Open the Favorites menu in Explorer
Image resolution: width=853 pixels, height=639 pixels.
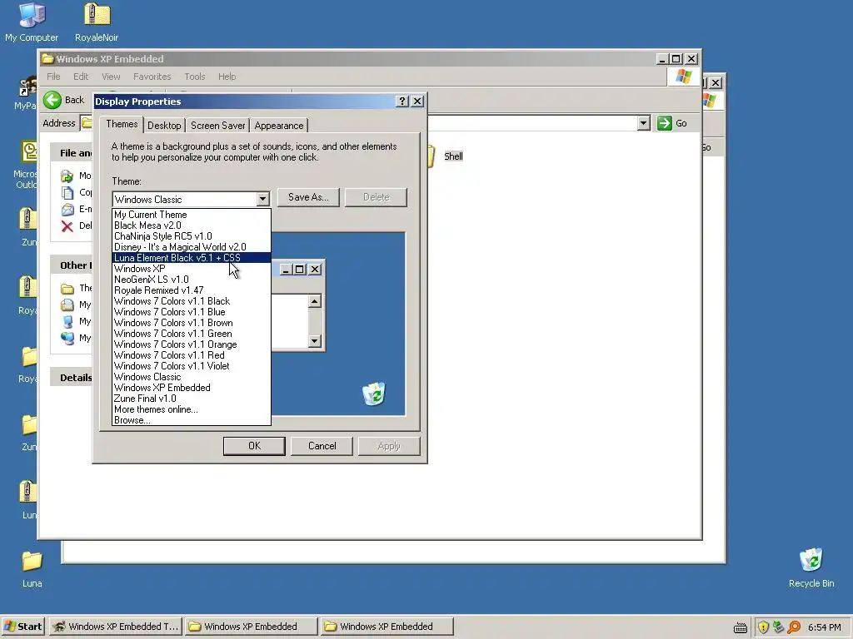click(x=152, y=77)
